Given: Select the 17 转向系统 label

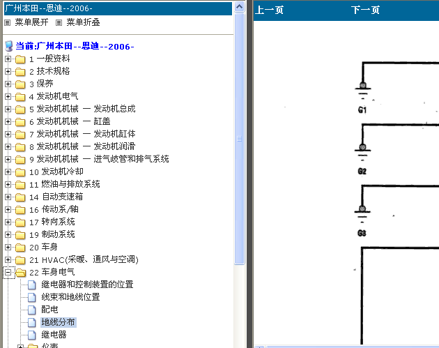Looking at the screenshot, I should click(x=52, y=222).
